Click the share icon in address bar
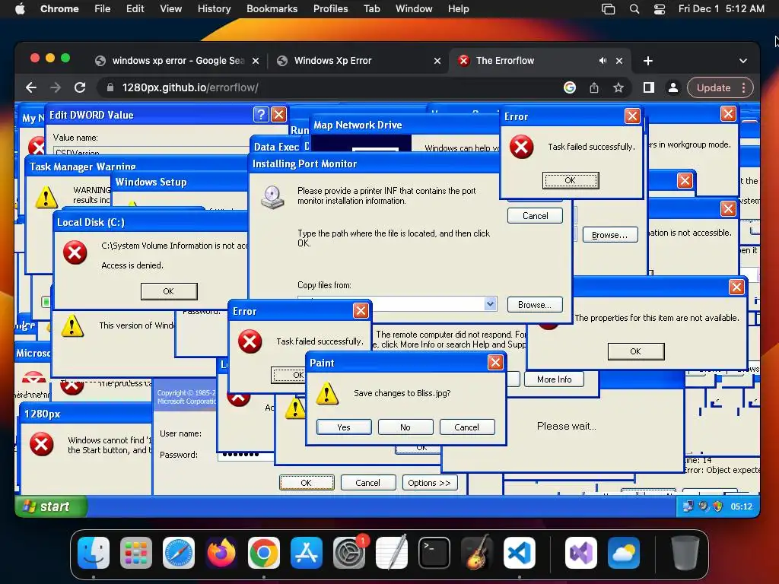Image resolution: width=779 pixels, height=584 pixels. (594, 88)
